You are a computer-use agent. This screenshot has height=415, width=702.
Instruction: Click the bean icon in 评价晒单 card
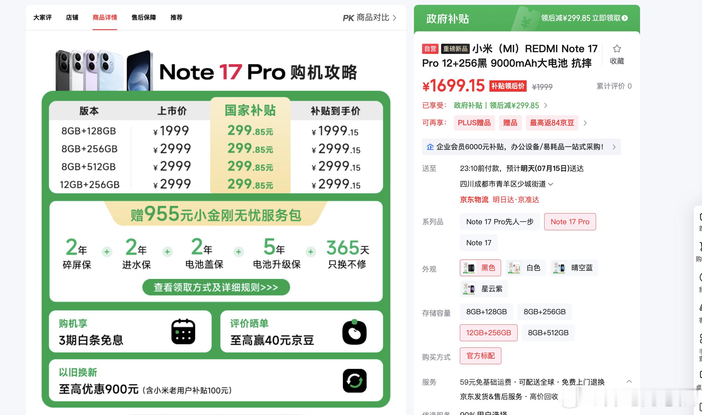(354, 332)
